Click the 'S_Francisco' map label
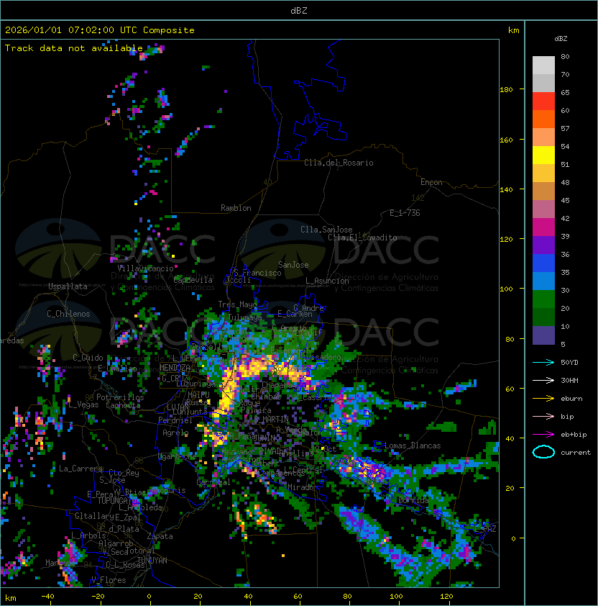The image size is (598, 606). [257, 273]
